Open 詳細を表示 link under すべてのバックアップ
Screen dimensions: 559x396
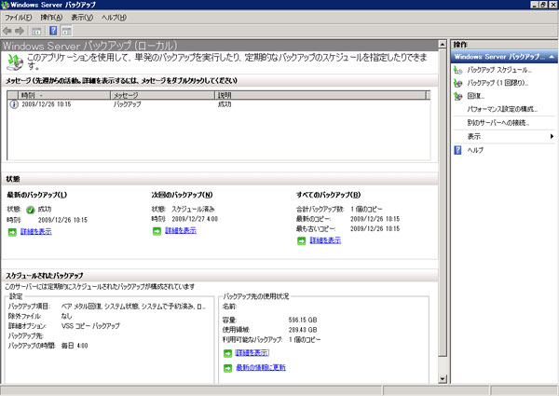click(325, 240)
